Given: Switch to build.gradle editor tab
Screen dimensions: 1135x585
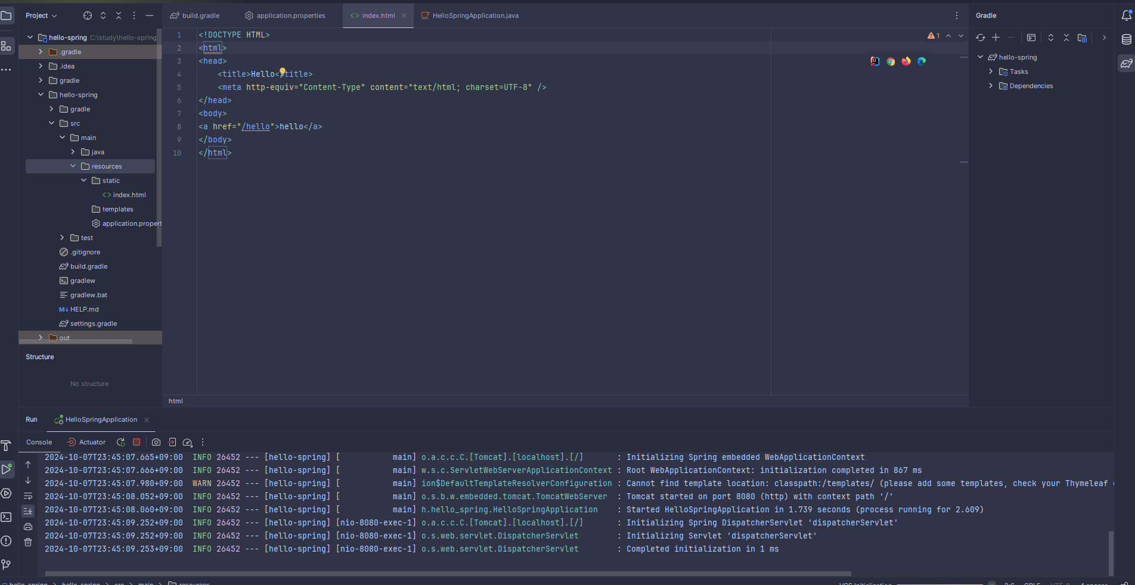Looking at the screenshot, I should (196, 15).
